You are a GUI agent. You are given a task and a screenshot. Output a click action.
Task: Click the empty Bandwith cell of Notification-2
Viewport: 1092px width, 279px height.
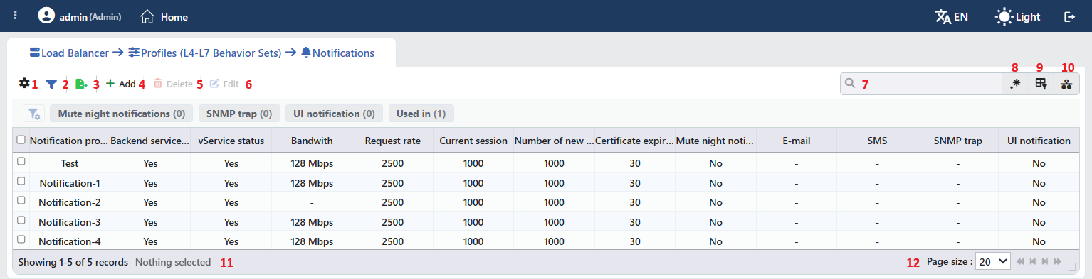(312, 202)
